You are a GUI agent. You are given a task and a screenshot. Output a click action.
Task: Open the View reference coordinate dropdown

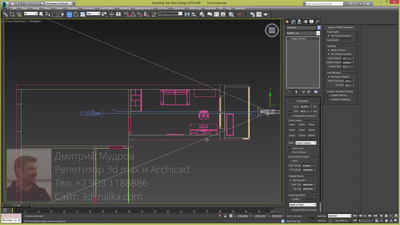93,14
